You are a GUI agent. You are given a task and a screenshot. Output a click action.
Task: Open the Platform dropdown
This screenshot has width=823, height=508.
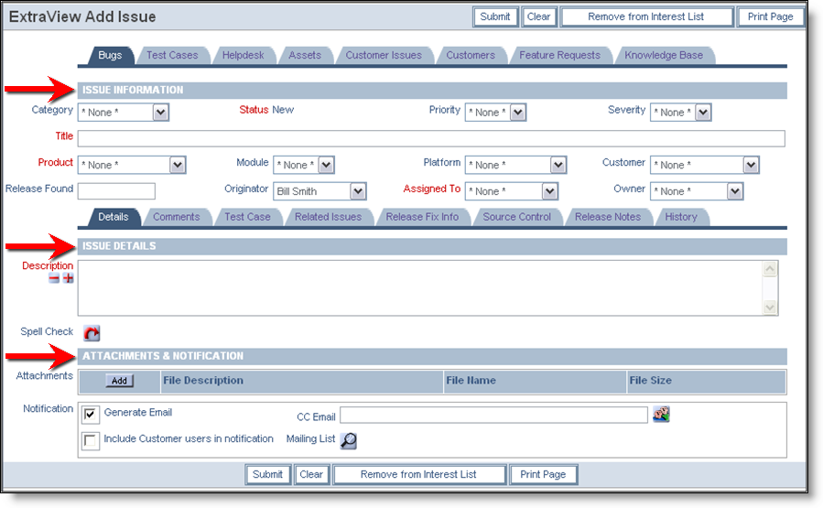point(515,165)
